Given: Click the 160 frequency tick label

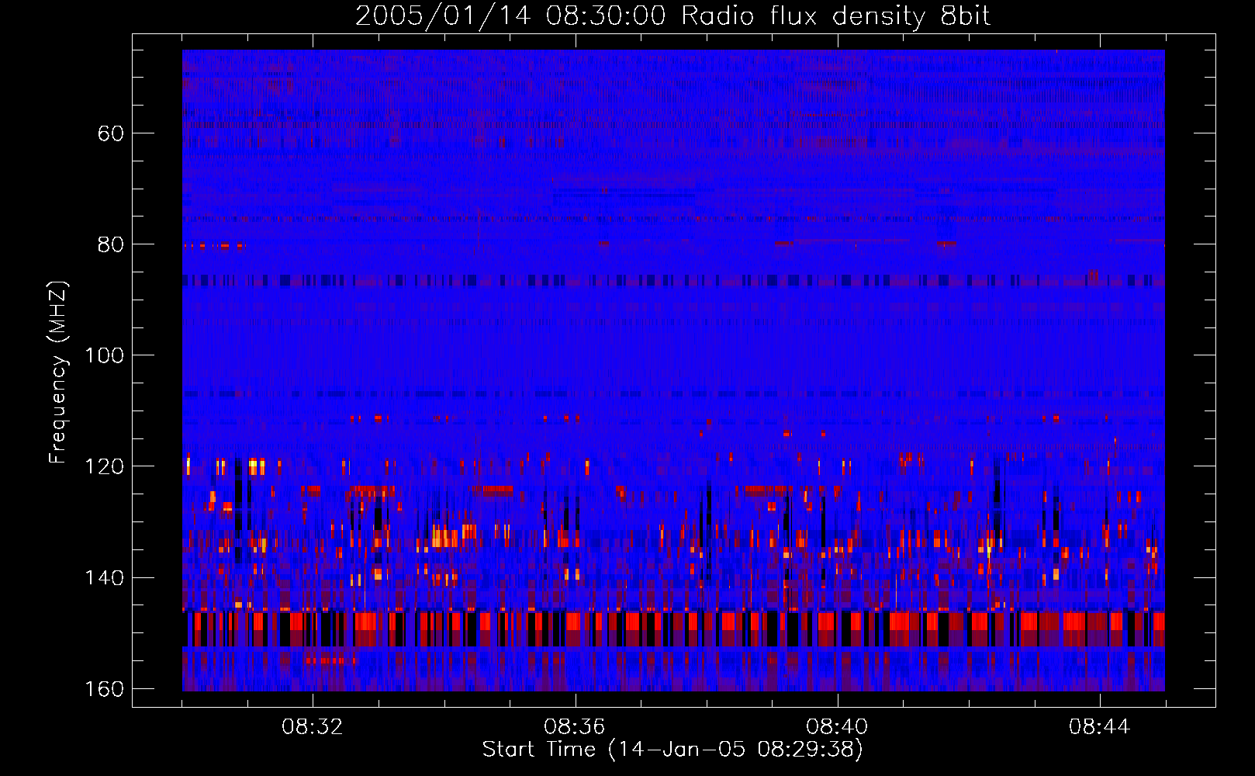Looking at the screenshot, I should click(x=104, y=689).
